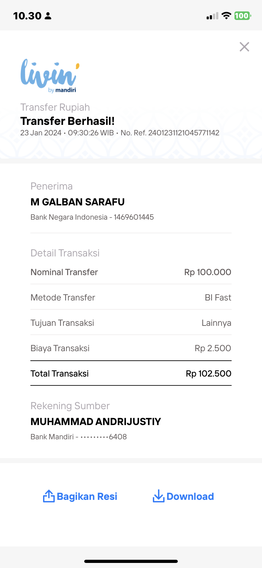
Task: Tap the cellular signal bars icon
Action: (x=212, y=16)
